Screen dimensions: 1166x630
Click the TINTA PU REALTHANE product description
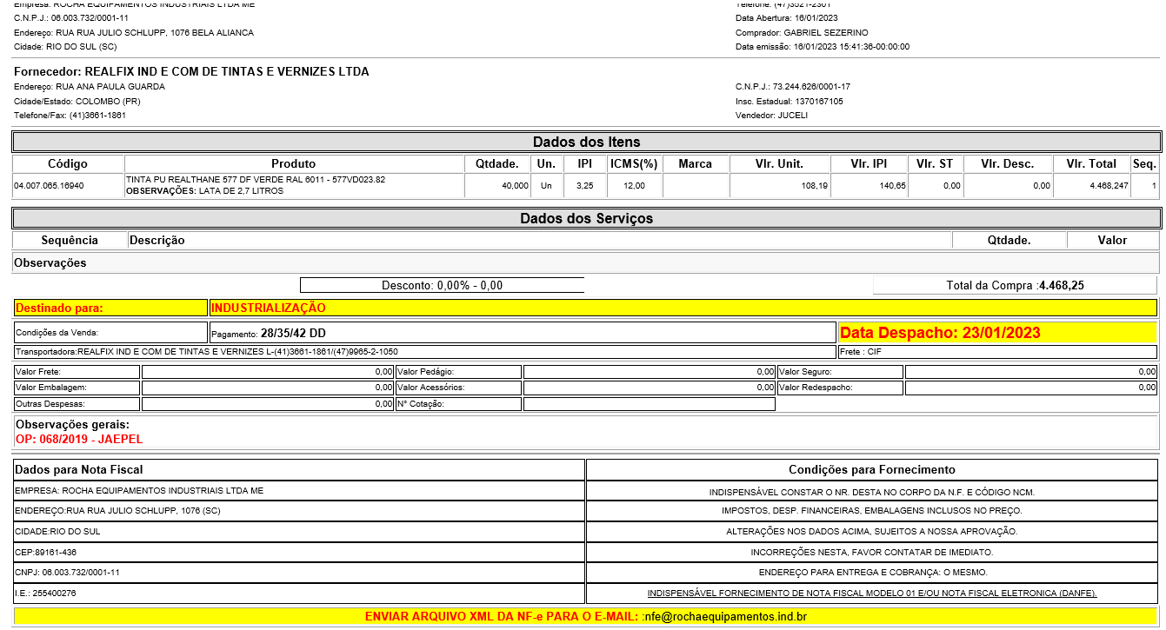coord(256,180)
